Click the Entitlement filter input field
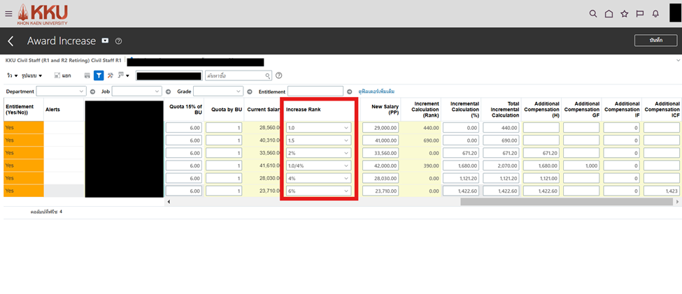The width and height of the screenshot is (682, 294). tap(315, 91)
